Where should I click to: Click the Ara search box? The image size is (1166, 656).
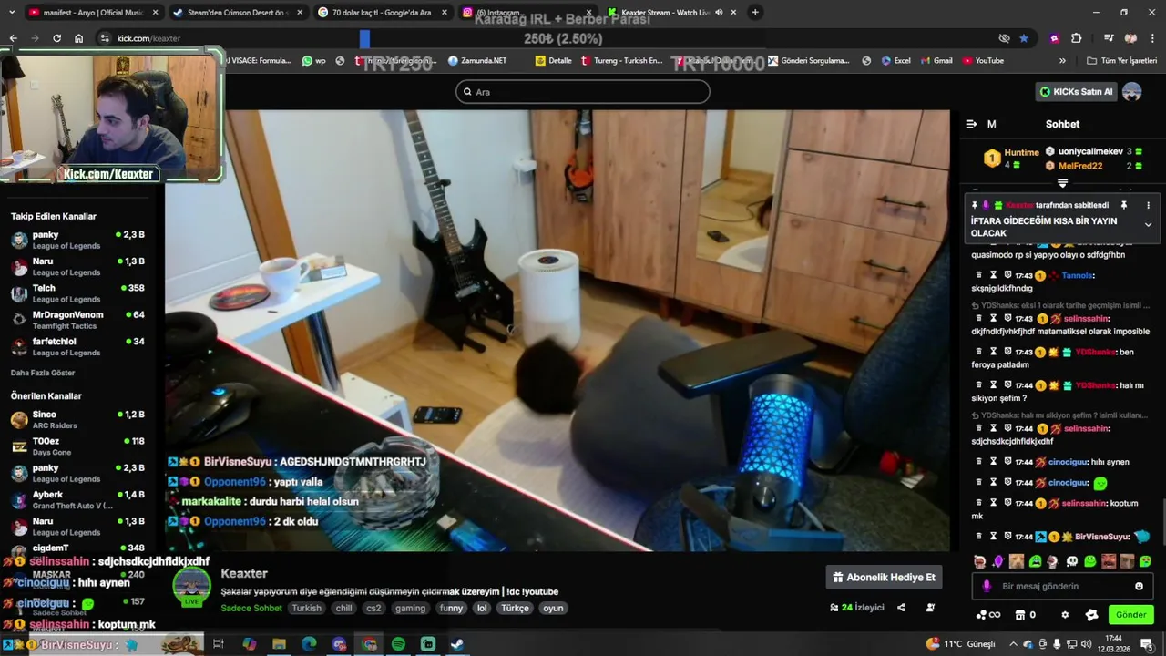583,92
